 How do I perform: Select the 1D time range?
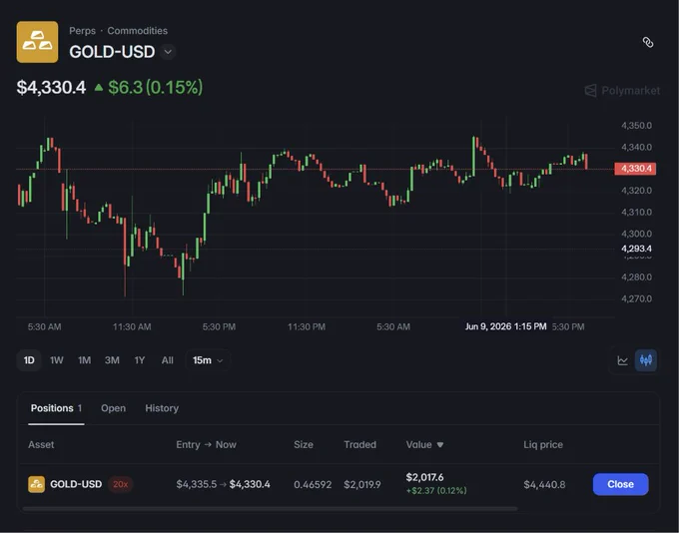coord(29,360)
